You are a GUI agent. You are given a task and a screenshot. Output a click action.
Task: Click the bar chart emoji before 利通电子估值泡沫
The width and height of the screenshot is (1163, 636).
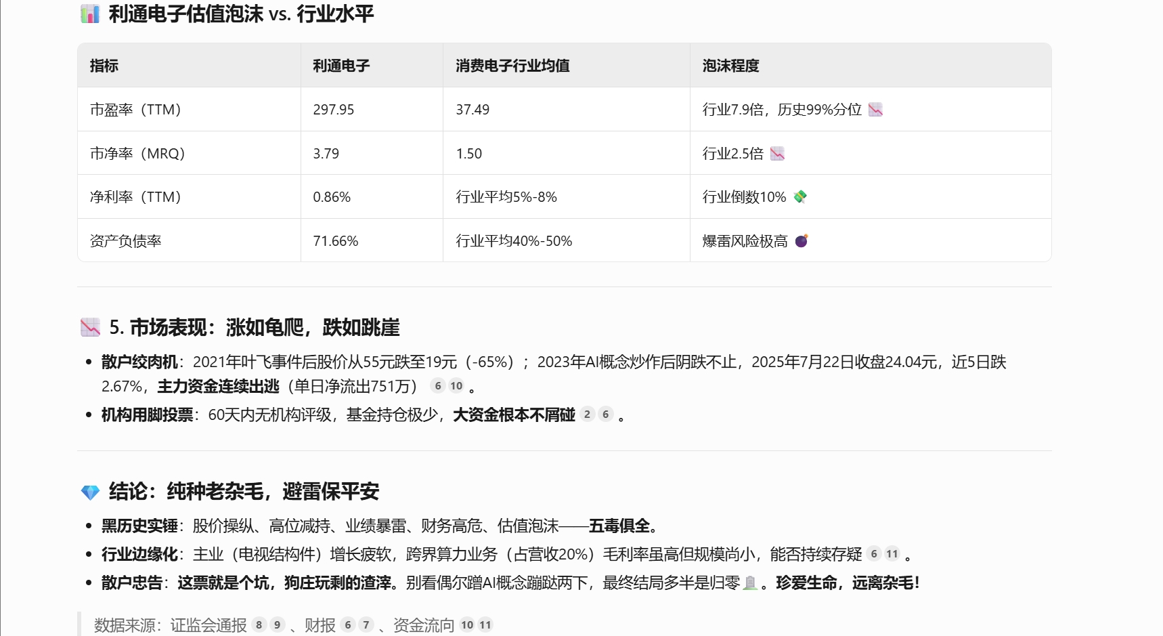[x=90, y=14]
